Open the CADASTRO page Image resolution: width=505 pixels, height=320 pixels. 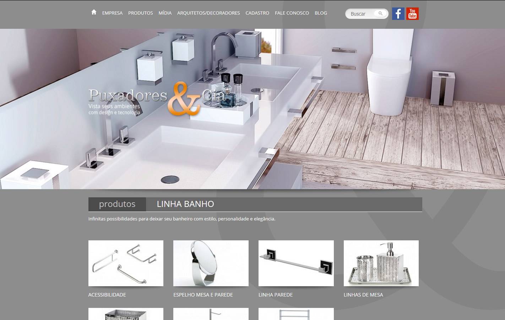tap(257, 13)
